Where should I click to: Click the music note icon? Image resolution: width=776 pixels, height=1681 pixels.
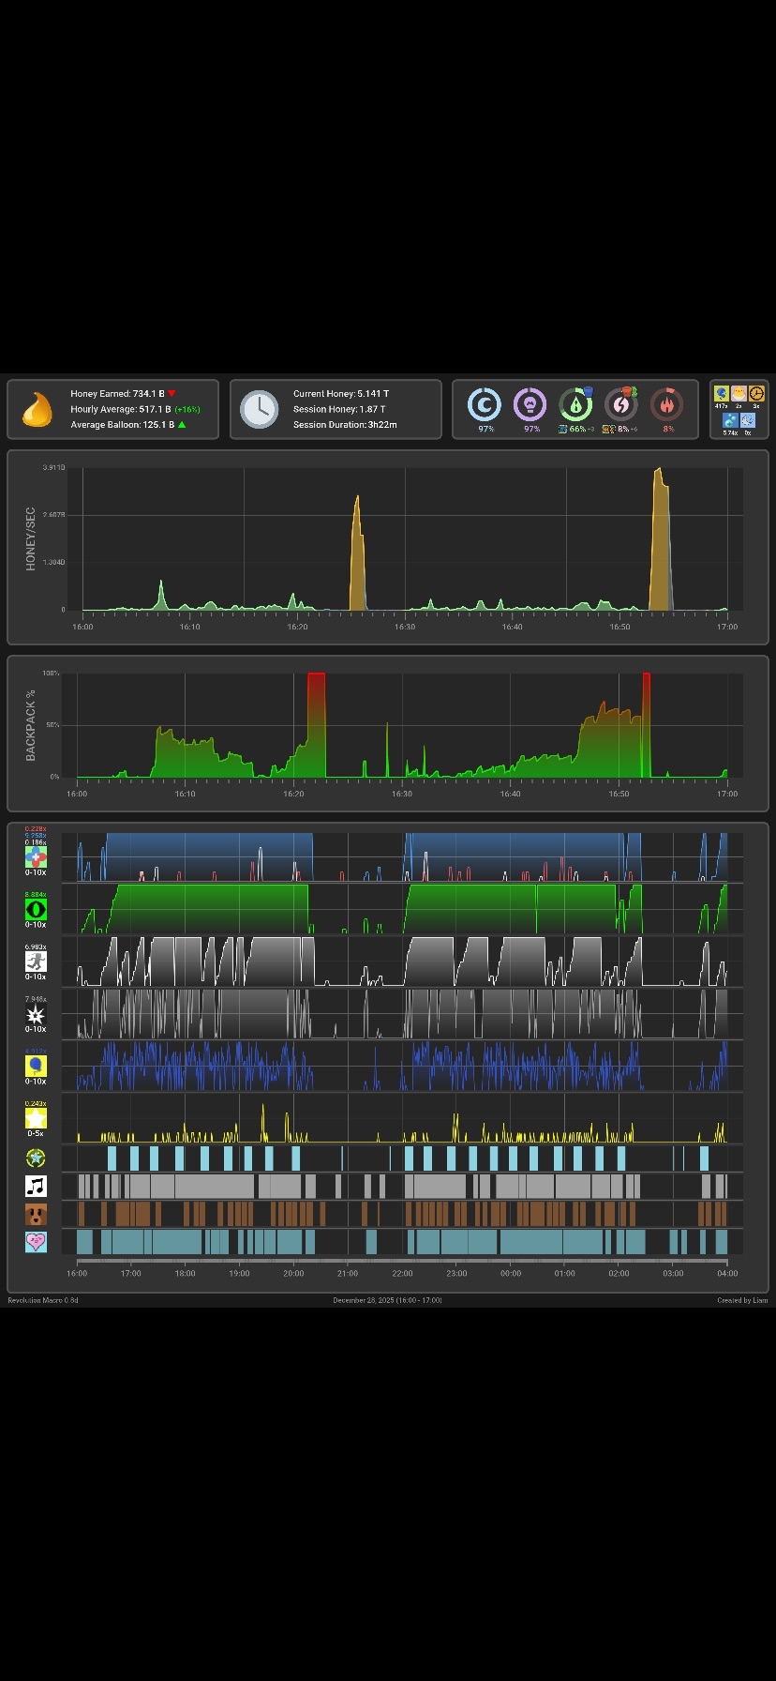pyautogui.click(x=36, y=1187)
